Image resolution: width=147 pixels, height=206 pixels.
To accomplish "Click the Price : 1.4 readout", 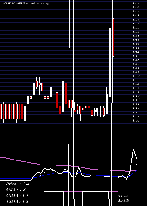I will click(x=17, y=184).
